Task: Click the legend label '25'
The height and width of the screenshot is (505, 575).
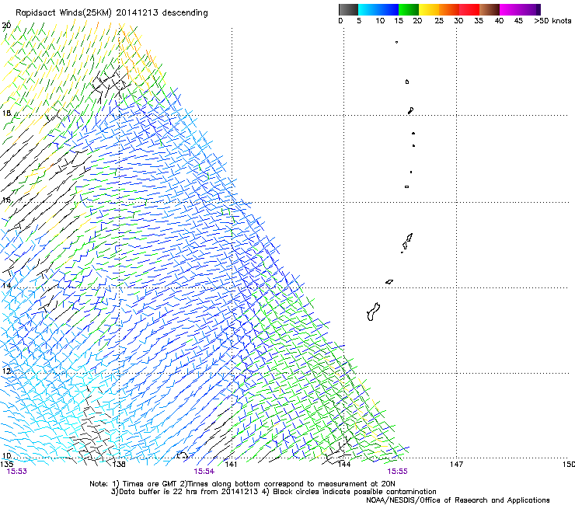Action: (x=439, y=21)
